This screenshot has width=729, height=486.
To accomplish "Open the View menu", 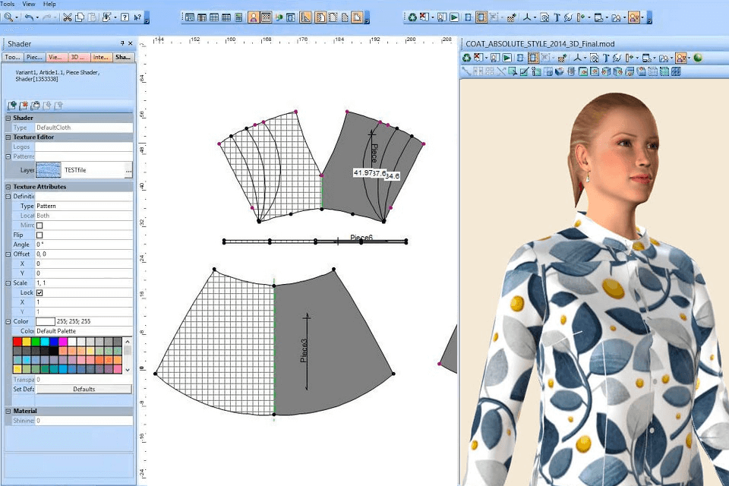I will [29, 4].
